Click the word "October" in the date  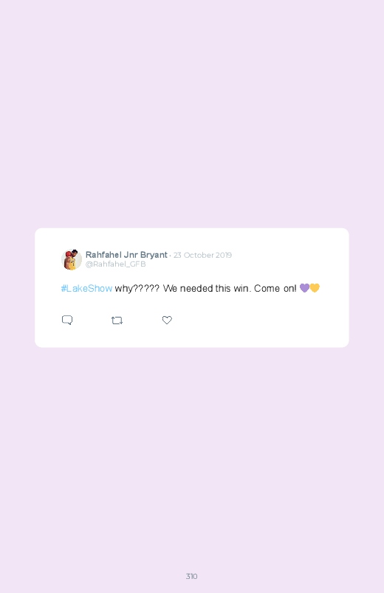point(199,256)
